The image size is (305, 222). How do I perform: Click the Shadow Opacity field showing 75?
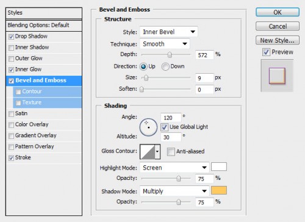pos(204,202)
